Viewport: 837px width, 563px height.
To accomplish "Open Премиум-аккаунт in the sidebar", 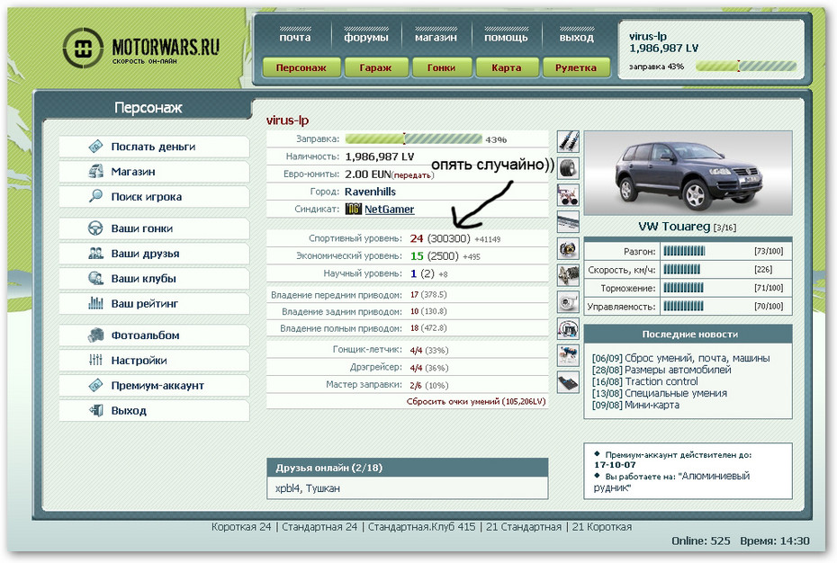I will coord(154,385).
